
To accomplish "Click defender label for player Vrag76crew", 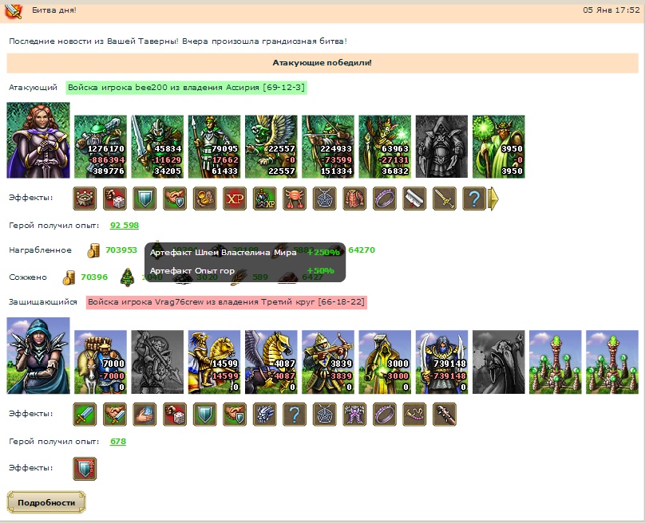I will [x=226, y=302].
